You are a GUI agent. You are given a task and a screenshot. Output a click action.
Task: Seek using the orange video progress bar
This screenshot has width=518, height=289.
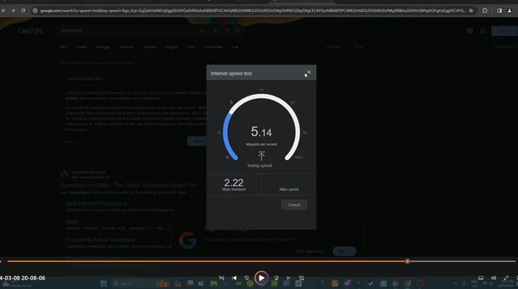click(216, 261)
